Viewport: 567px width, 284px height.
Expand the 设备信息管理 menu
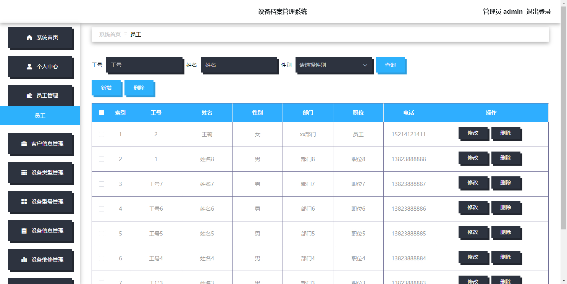pos(40,231)
